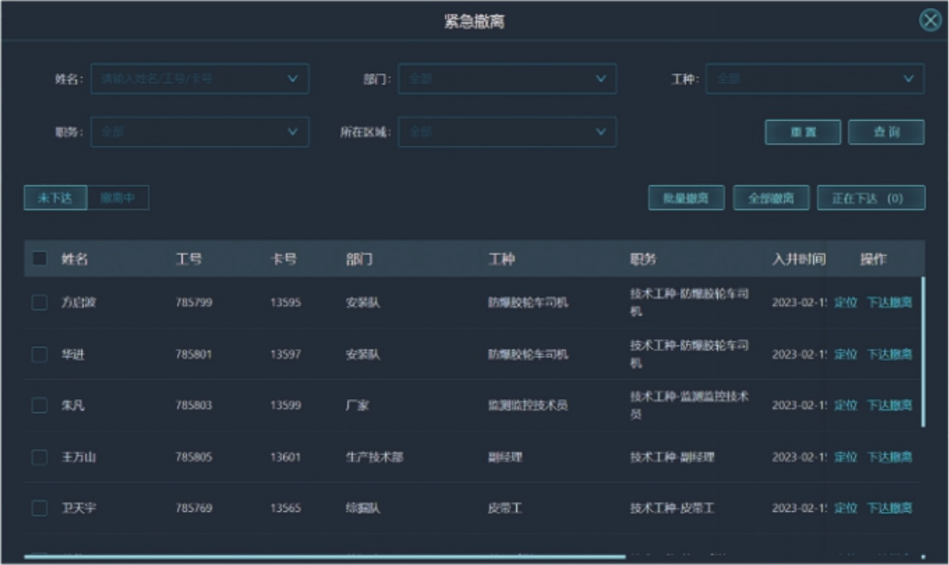This screenshot has width=949, height=565.
Task: Tick the checkbox for 卫天宇 row
Action: pyautogui.click(x=39, y=507)
